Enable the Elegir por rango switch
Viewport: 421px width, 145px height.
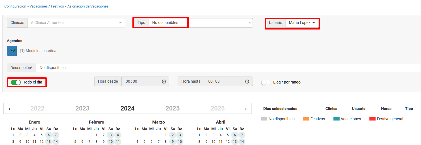pos(266,82)
